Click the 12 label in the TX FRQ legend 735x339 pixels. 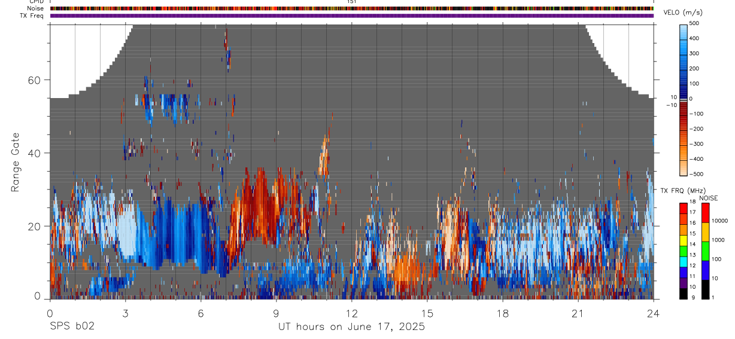(x=693, y=266)
